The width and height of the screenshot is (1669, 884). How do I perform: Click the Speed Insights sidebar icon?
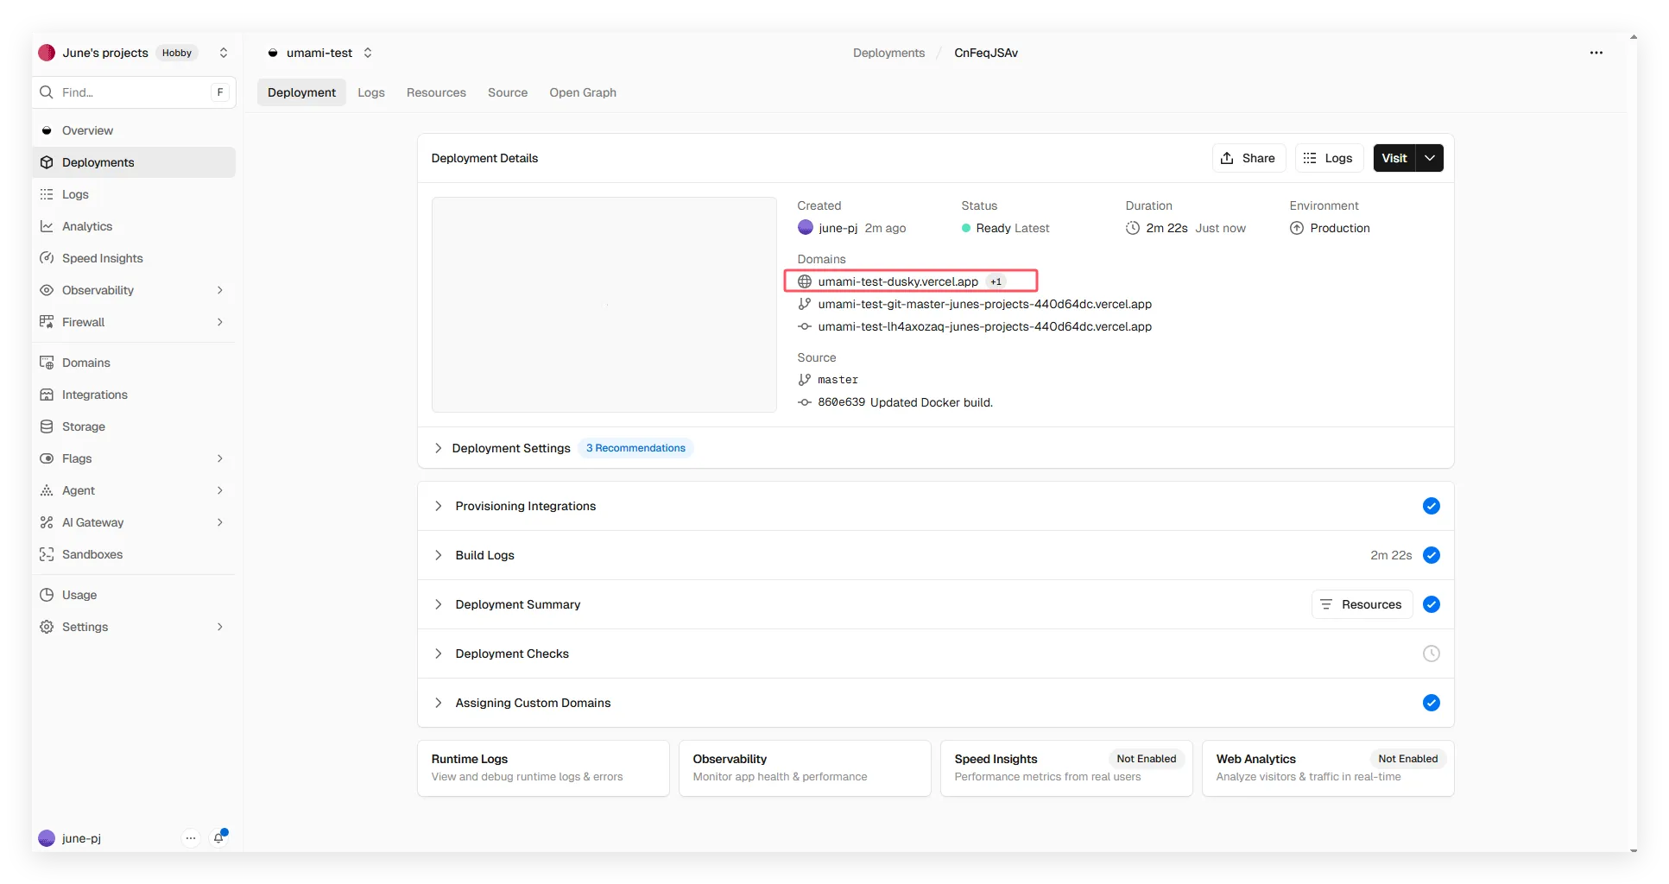(47, 258)
